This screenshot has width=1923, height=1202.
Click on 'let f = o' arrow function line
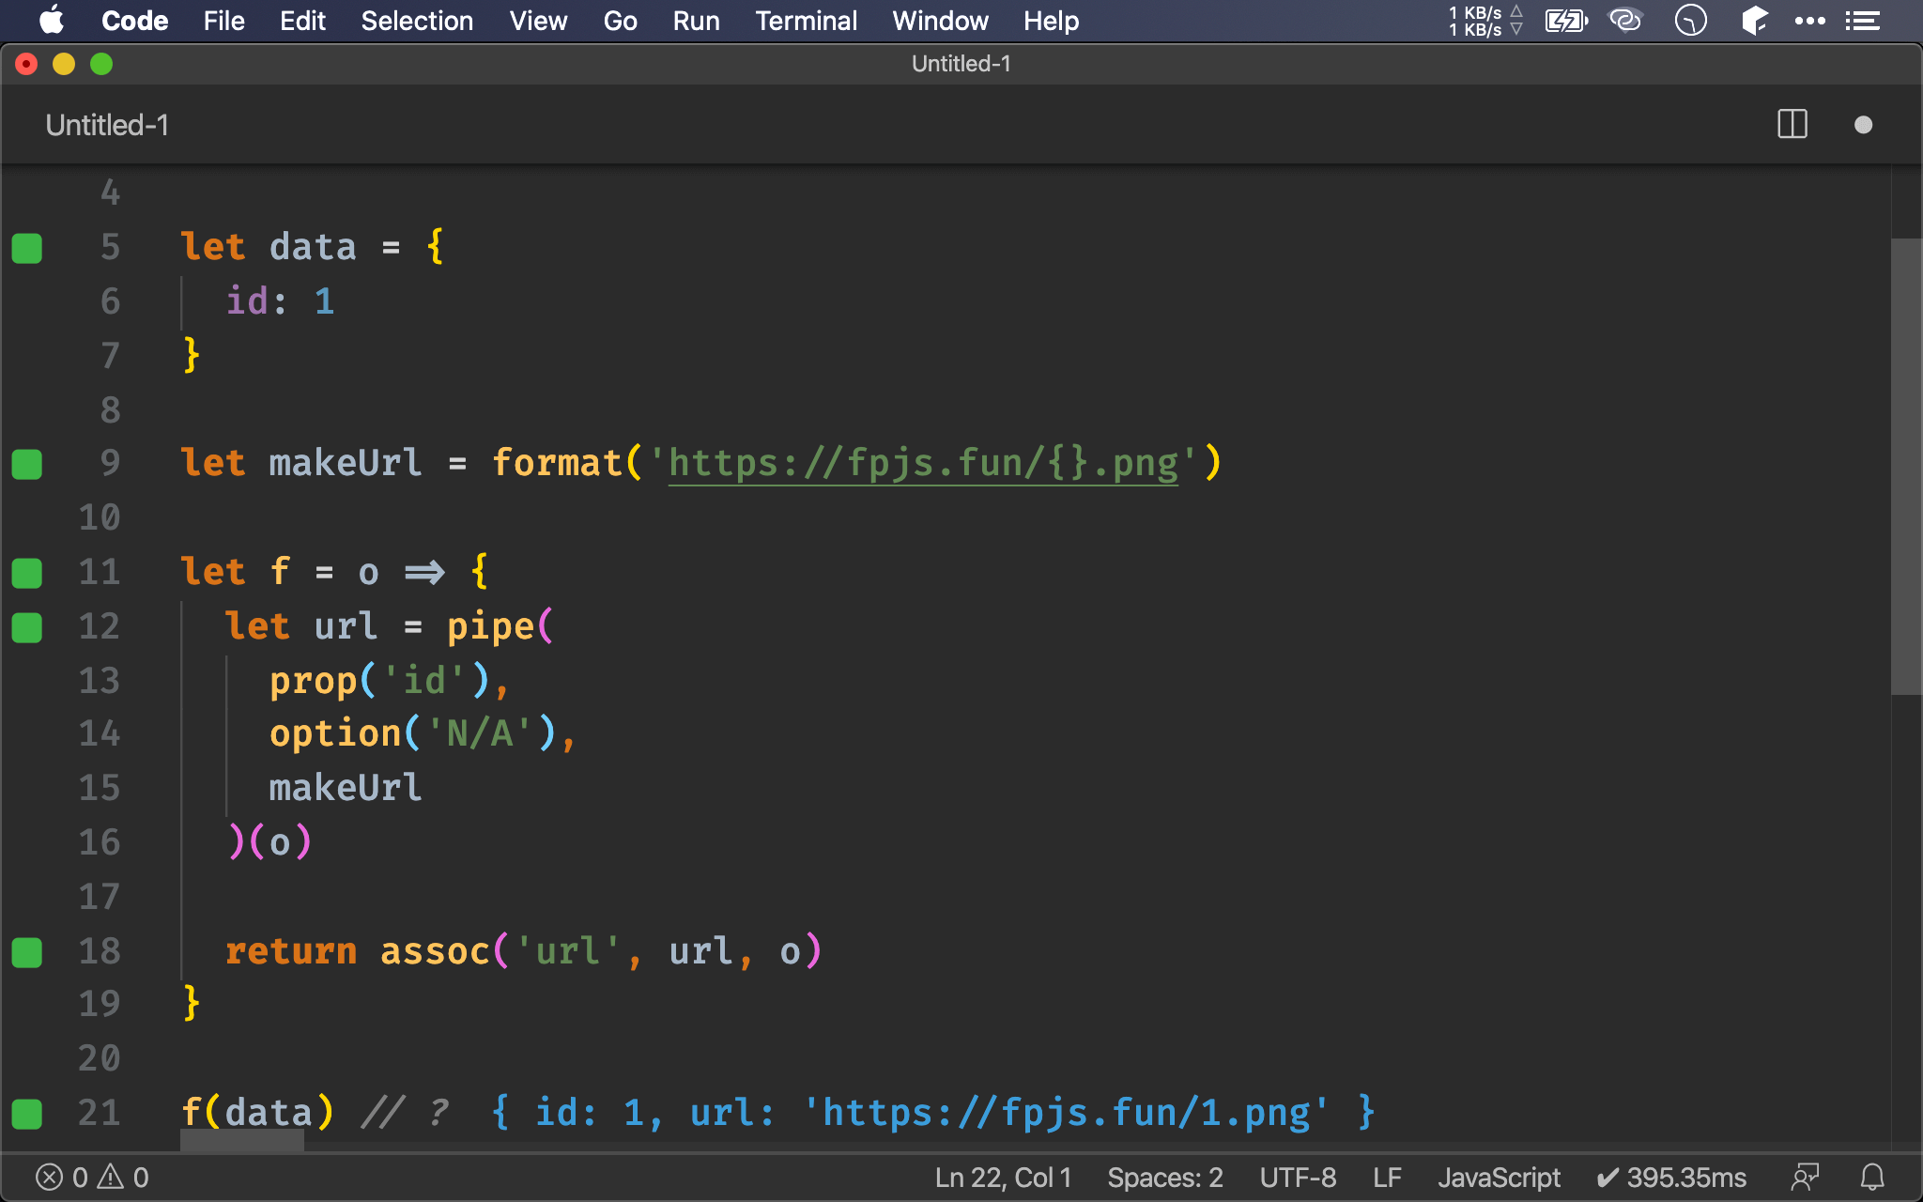point(335,571)
